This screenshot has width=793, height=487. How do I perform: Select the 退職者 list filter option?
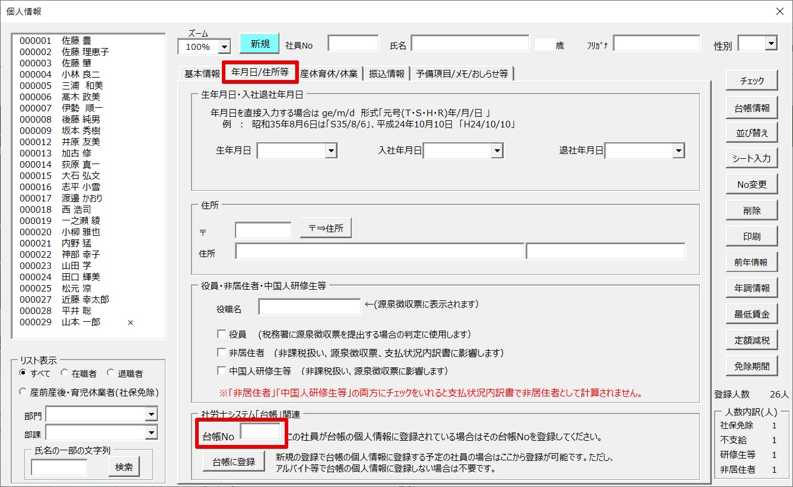111,373
